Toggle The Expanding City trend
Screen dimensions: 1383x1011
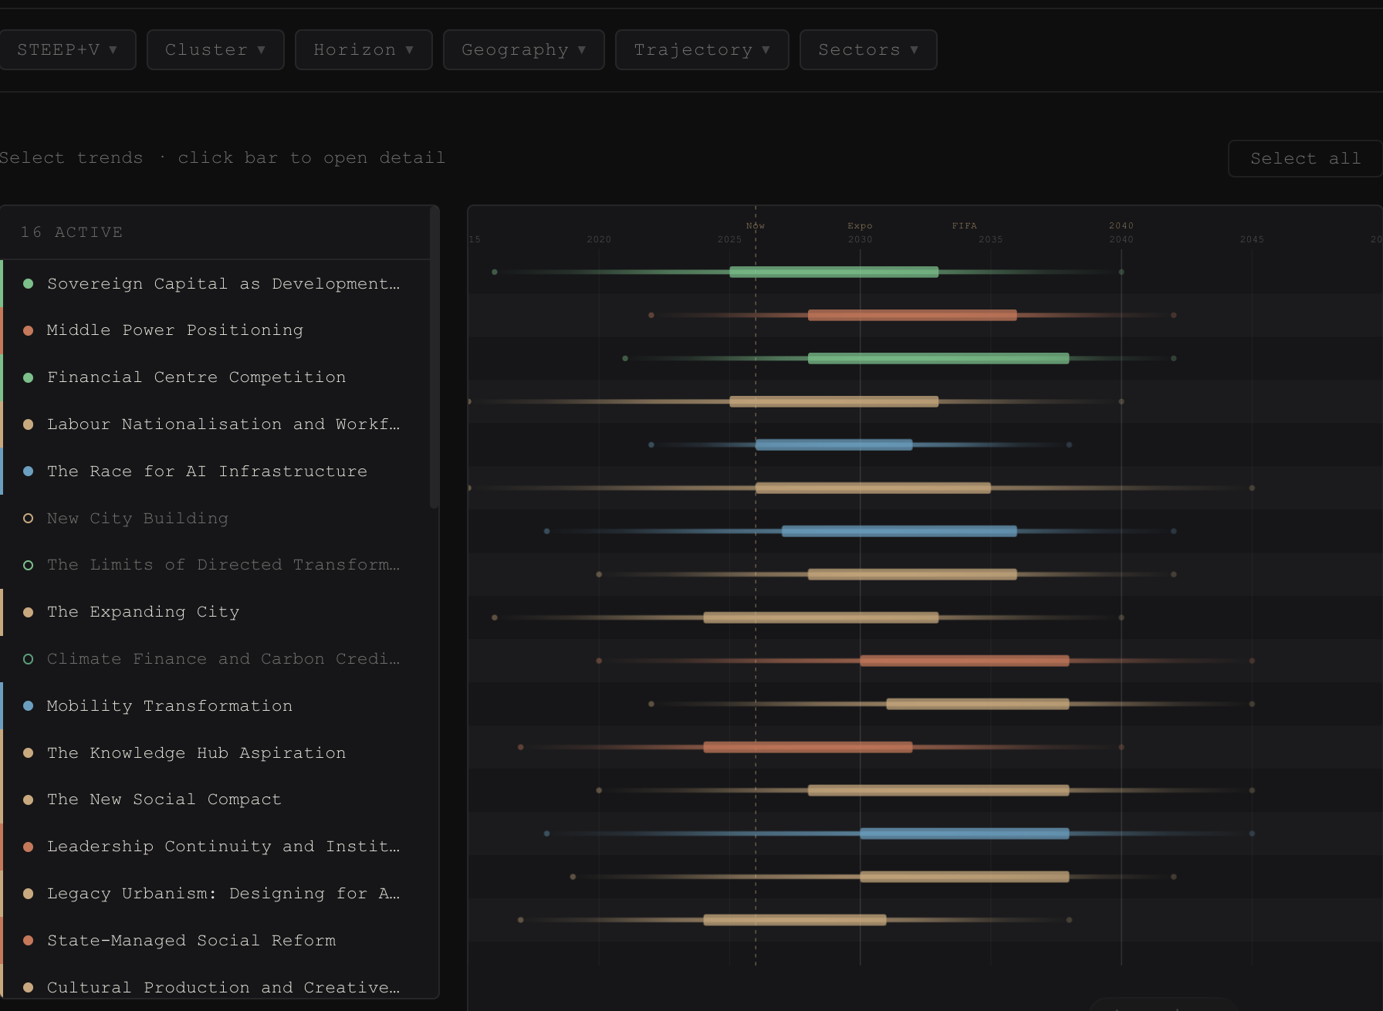215,612
